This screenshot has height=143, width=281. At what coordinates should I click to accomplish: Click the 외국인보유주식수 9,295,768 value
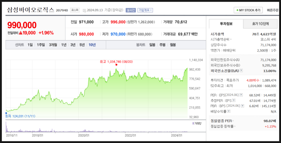tap(269, 65)
